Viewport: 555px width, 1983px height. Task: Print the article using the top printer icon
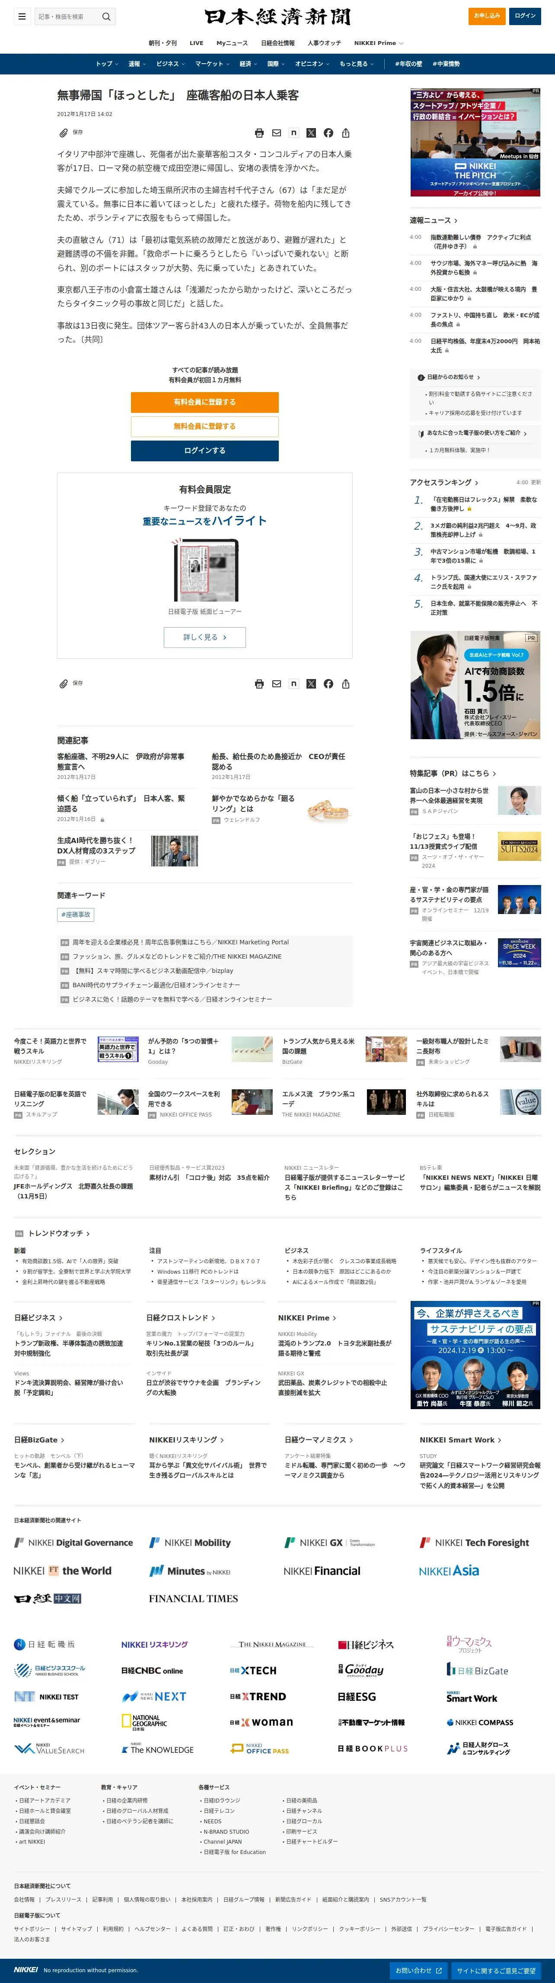click(259, 133)
